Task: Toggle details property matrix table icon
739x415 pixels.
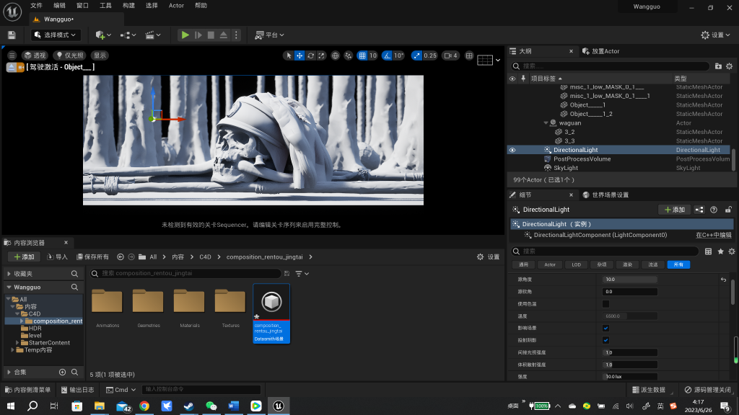Action: pyautogui.click(x=708, y=251)
